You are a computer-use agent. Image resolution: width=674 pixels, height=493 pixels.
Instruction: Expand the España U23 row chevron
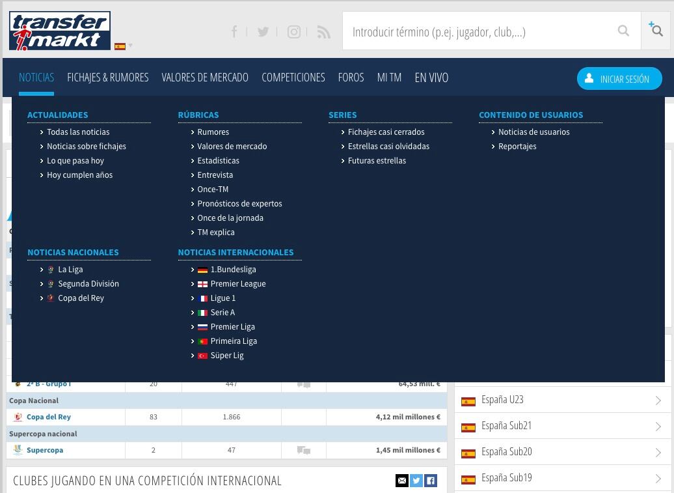(x=658, y=401)
